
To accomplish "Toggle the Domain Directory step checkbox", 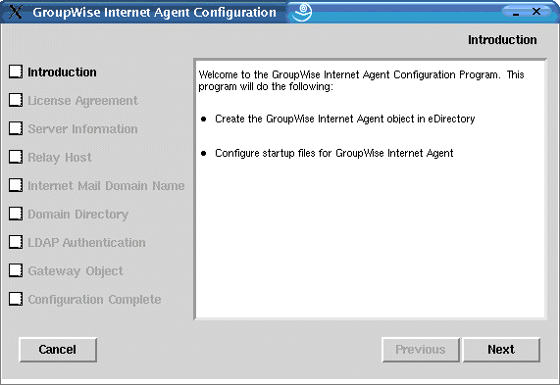I will coord(16,214).
